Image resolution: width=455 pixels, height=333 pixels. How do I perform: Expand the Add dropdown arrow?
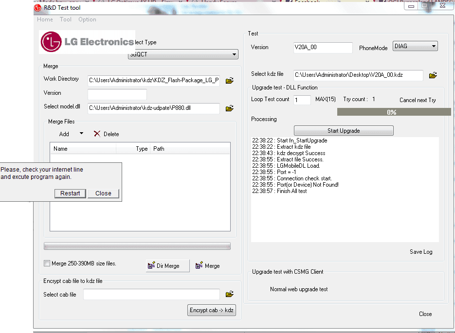81,133
